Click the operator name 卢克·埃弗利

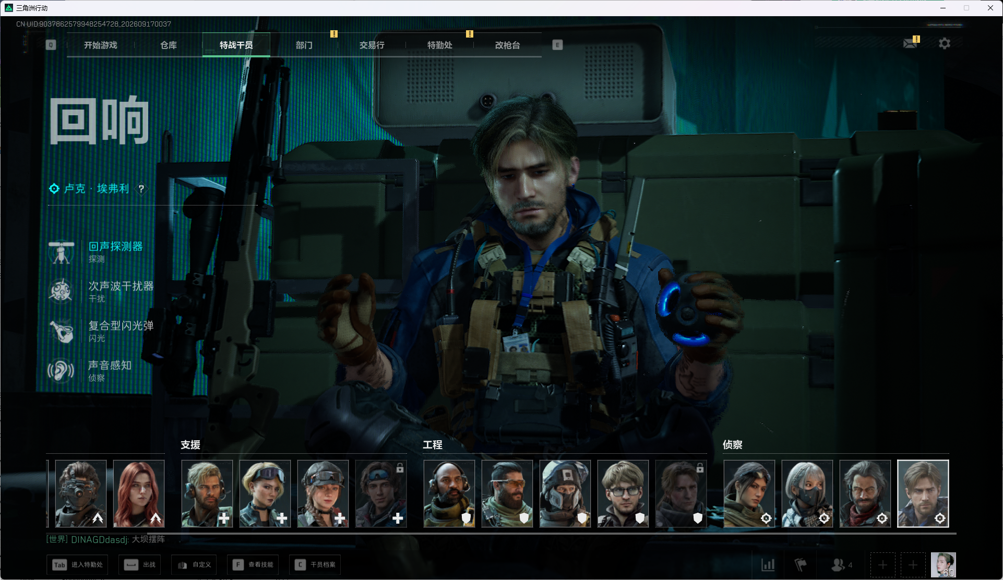coord(97,189)
